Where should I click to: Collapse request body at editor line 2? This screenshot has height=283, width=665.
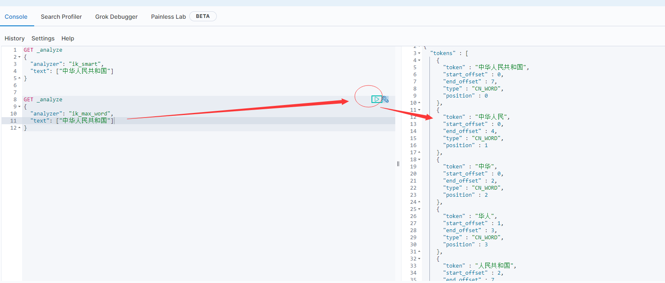pos(19,57)
